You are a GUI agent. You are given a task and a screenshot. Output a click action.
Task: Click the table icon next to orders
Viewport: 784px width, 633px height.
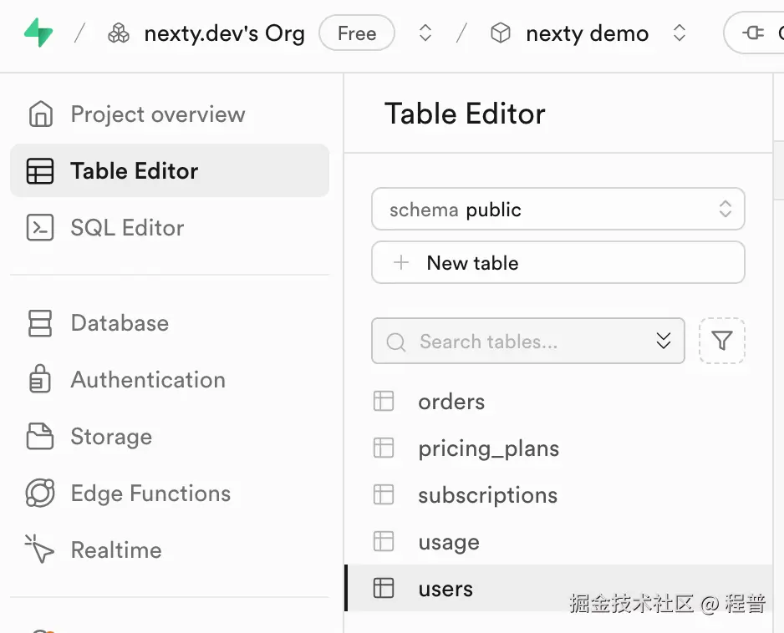point(384,401)
